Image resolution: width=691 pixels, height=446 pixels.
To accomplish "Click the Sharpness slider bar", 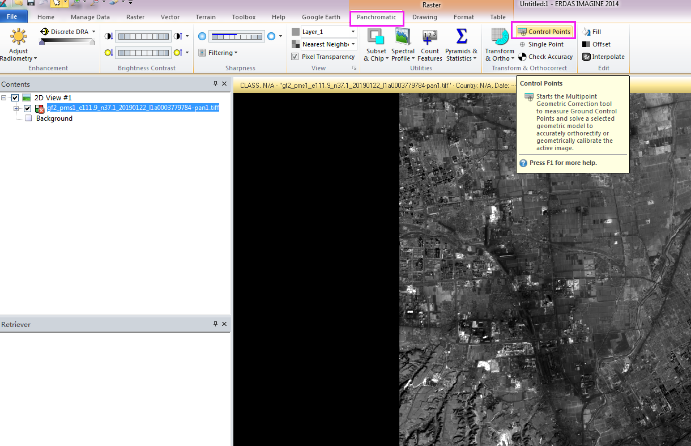I will coord(237,36).
